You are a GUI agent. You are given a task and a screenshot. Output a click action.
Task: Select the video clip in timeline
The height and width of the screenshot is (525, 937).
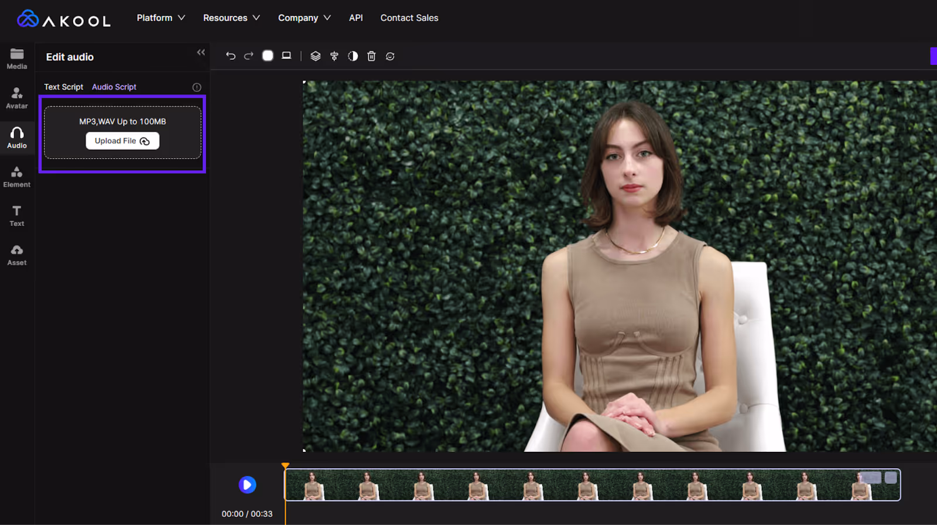[x=592, y=485]
